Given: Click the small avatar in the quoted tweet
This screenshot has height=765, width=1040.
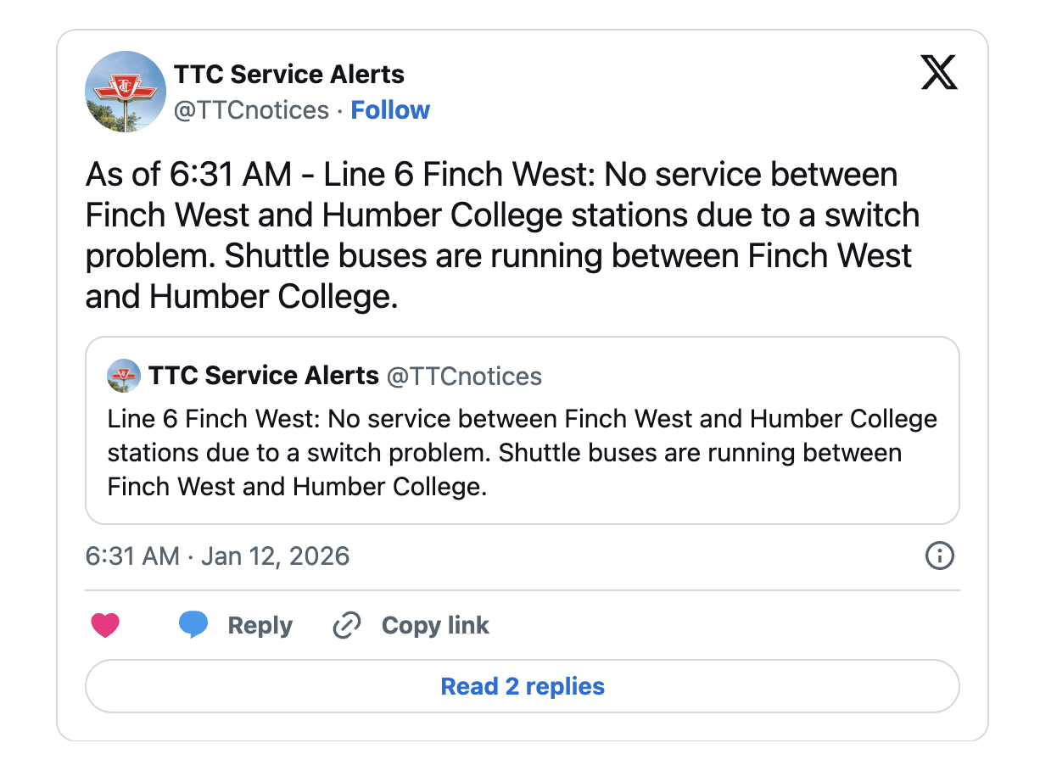Looking at the screenshot, I should point(124,376).
